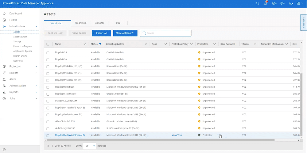Switch to the Exchange tab
This screenshot has width=307, height=153.
pos(99,23)
